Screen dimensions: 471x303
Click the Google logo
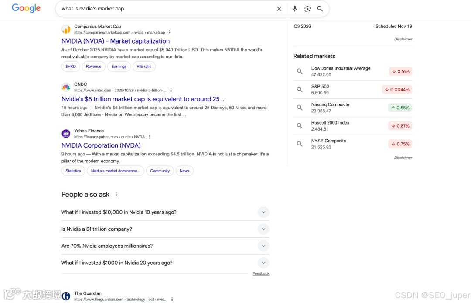pos(26,8)
